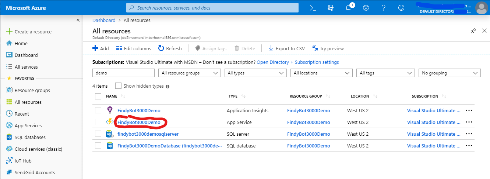Open Dashboard in the sidebar
Viewport: 490px width, 179px height.
pyautogui.click(x=26, y=55)
